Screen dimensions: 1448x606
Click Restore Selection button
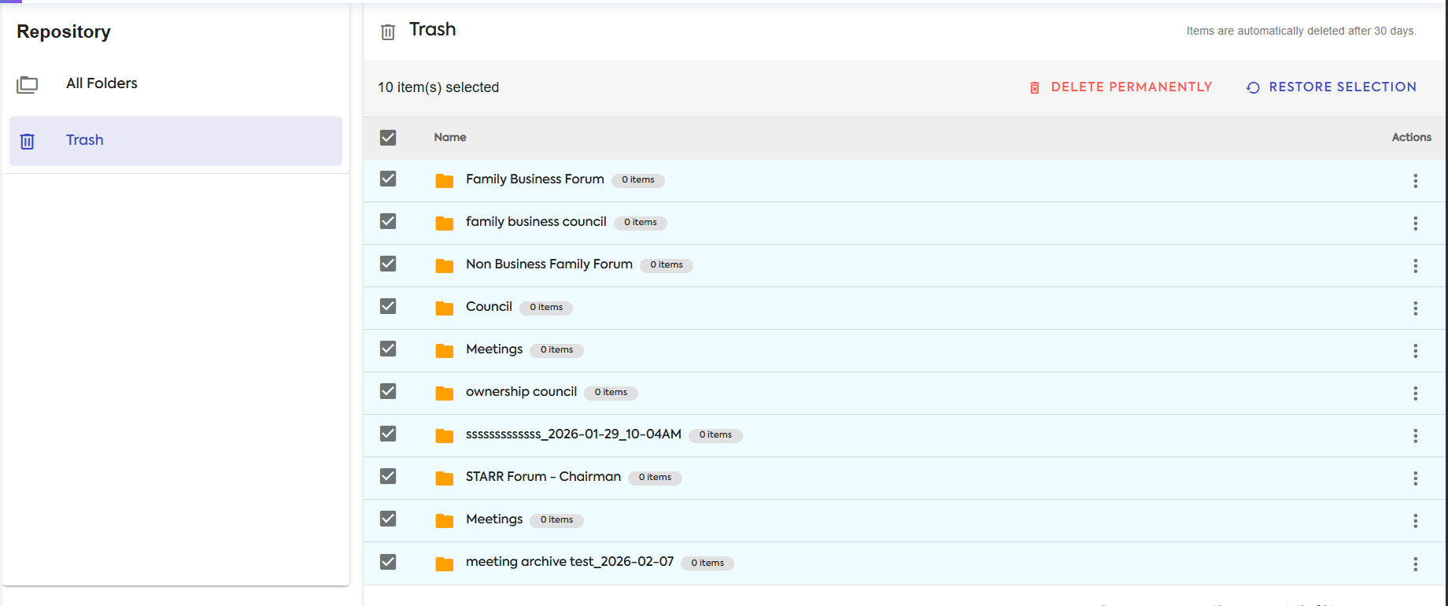point(1332,87)
